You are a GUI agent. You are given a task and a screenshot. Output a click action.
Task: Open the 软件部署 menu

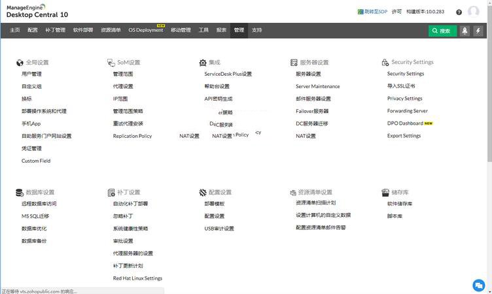click(x=83, y=30)
